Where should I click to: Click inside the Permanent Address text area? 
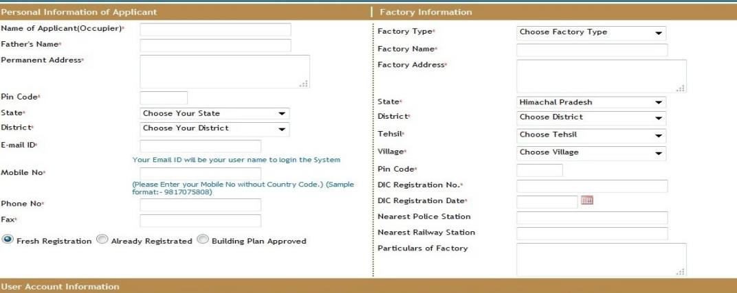224,71
